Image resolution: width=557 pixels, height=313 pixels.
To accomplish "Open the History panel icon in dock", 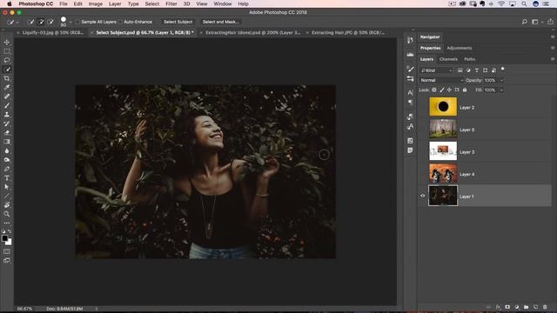I will tap(410, 41).
